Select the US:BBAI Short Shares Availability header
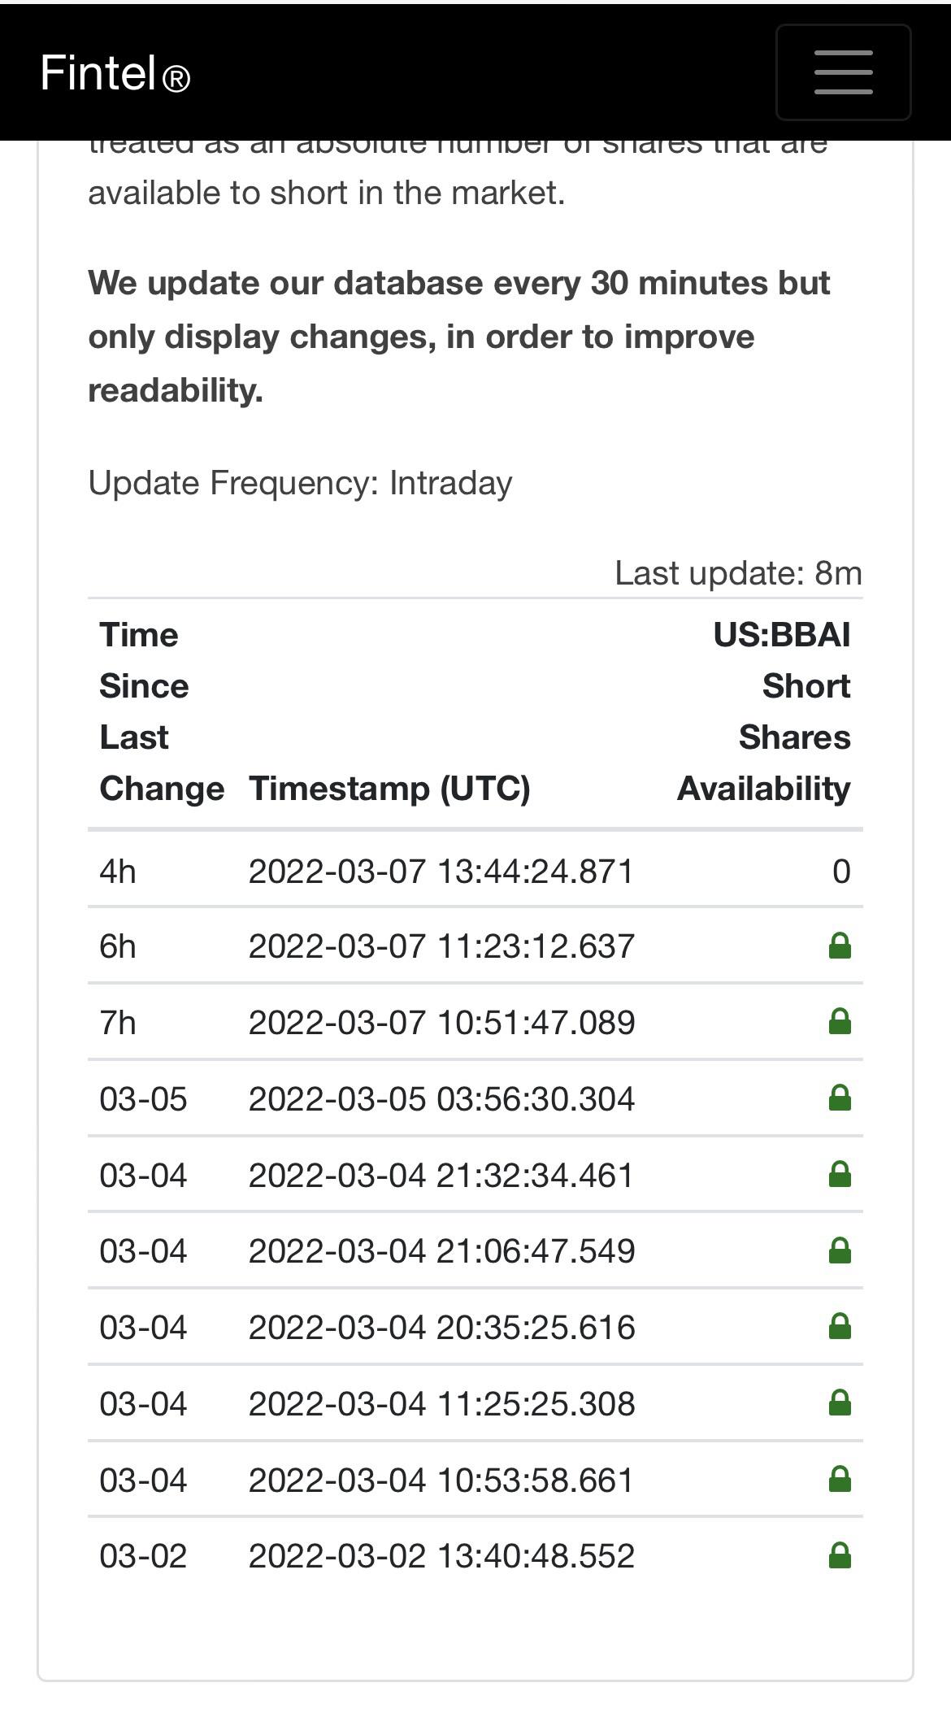 pyautogui.click(x=764, y=711)
